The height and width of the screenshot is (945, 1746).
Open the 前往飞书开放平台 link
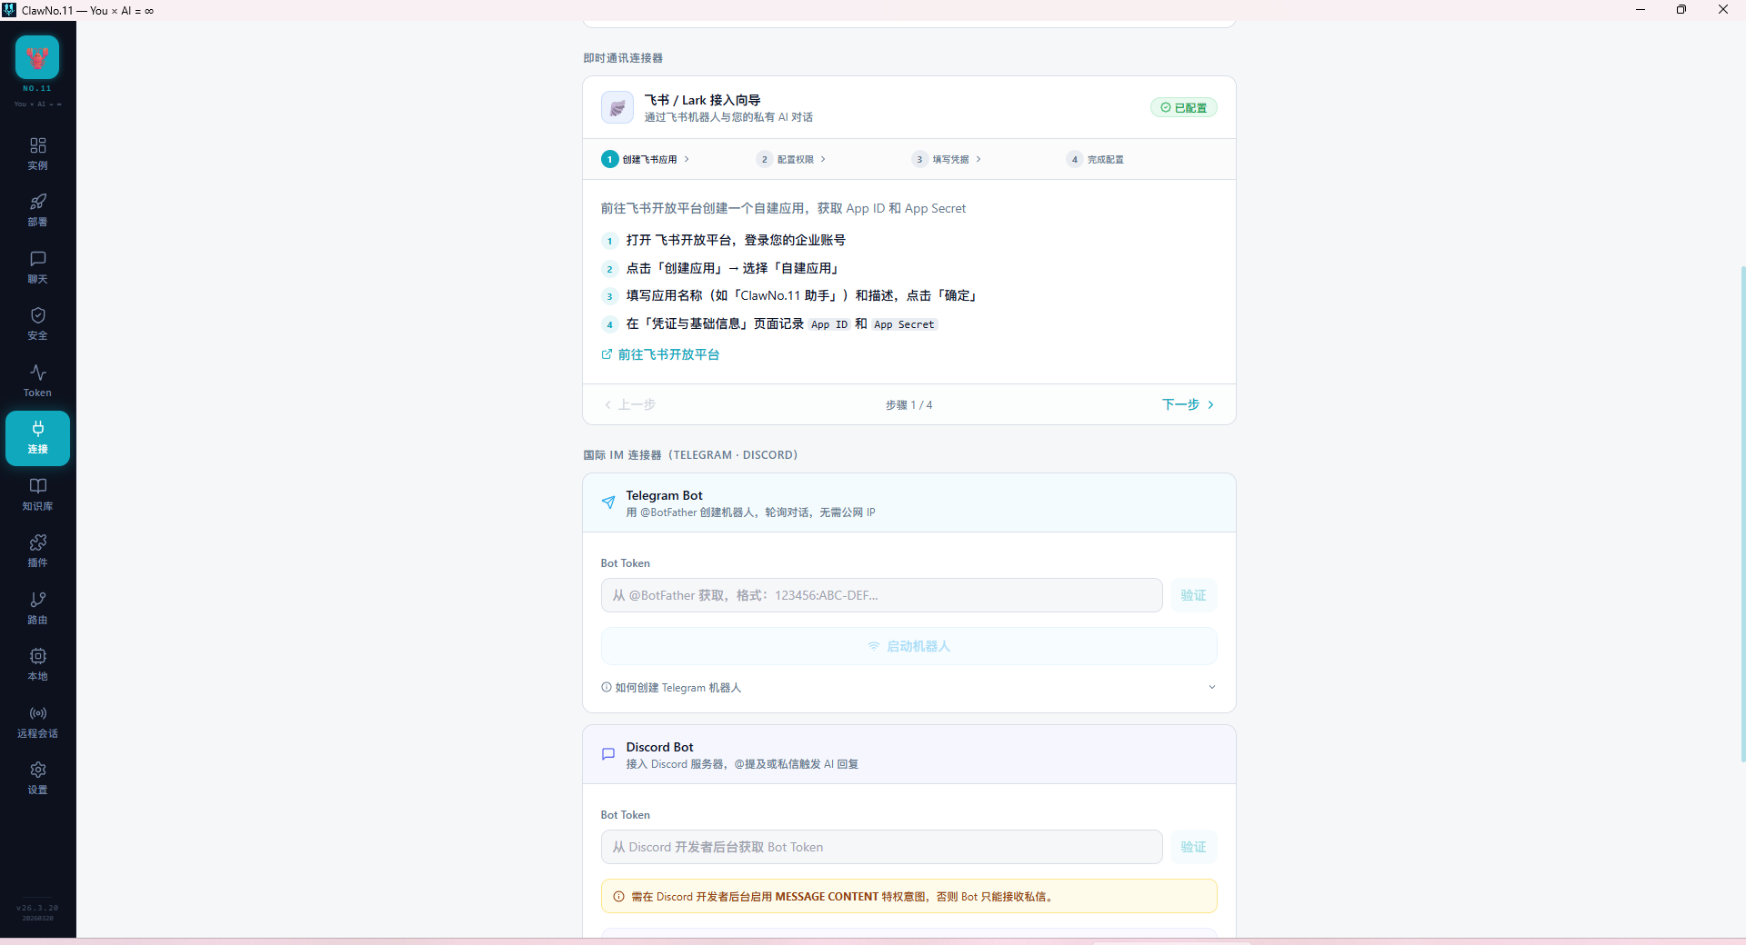(661, 354)
